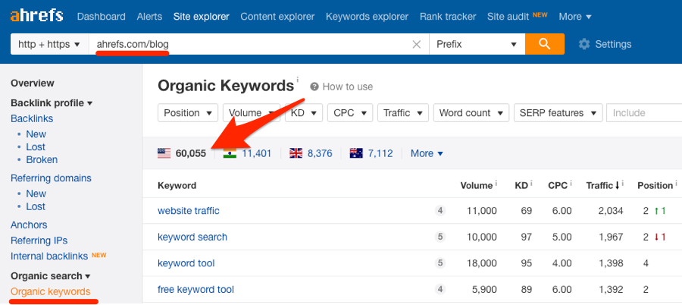Expand the Position filter dropdown
This screenshot has height=305, width=682.
pyautogui.click(x=188, y=113)
